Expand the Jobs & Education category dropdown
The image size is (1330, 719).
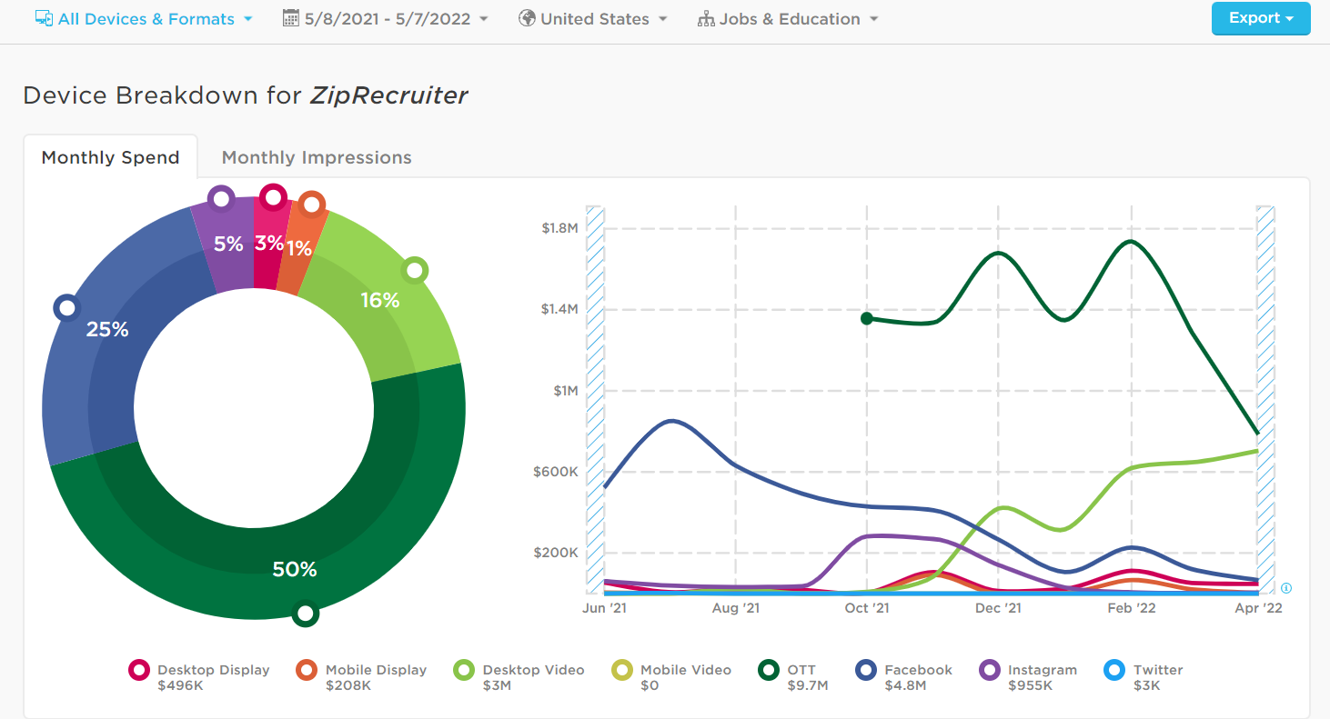788,18
